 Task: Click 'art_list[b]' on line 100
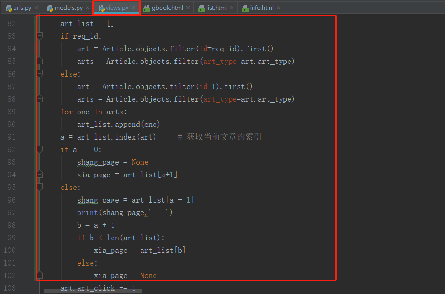click(162, 250)
